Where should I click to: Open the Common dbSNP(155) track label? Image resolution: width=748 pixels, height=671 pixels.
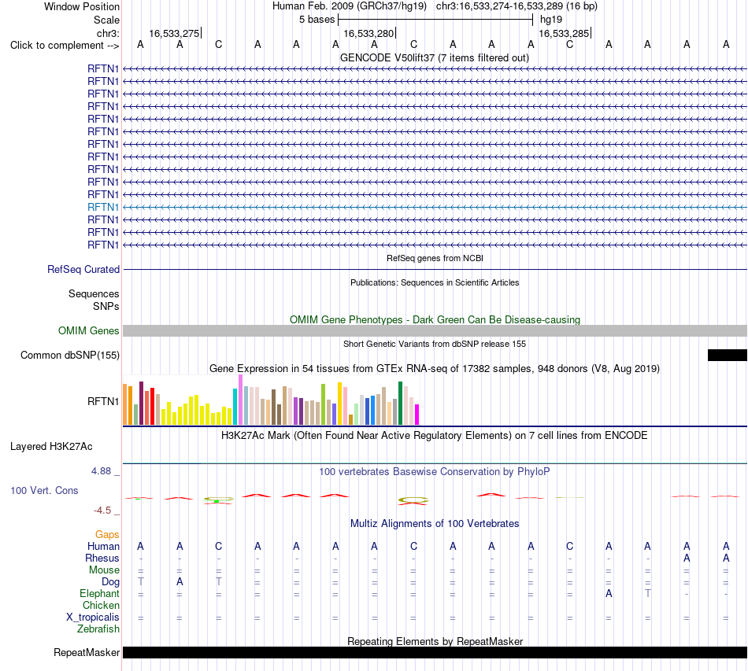coord(70,355)
